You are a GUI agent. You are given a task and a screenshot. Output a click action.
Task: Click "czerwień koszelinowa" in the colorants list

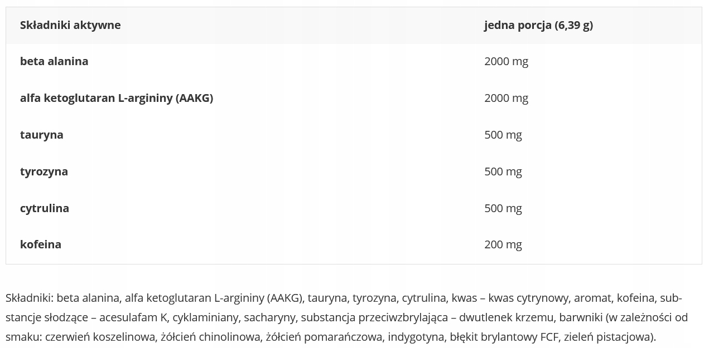(x=100, y=337)
